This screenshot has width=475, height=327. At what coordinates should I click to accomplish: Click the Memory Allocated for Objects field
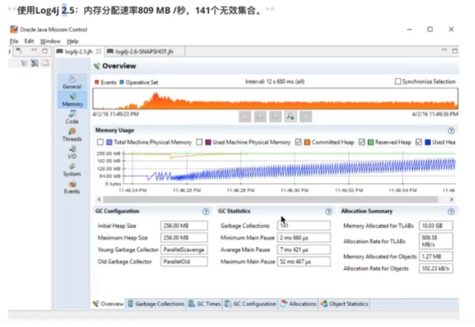click(x=436, y=256)
